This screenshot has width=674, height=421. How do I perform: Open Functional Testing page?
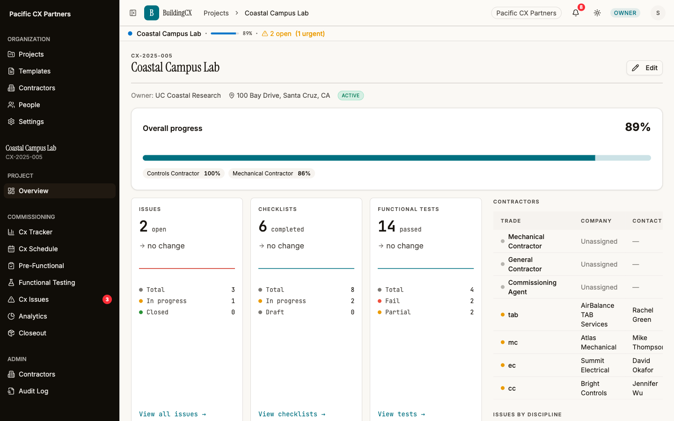[59, 283]
